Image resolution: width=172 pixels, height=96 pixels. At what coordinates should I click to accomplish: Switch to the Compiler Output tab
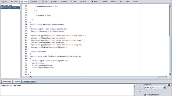[x=29, y=82]
